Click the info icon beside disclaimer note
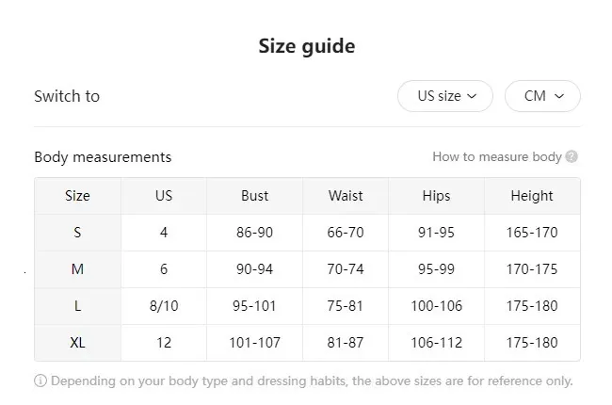 [40, 381]
